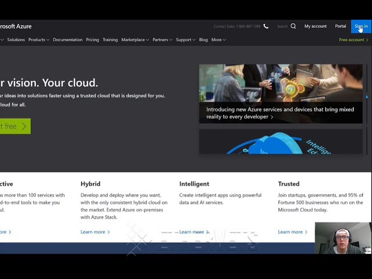Click Learn more under Trusted
Image resolution: width=372 pixels, height=279 pixels.
click(x=290, y=232)
